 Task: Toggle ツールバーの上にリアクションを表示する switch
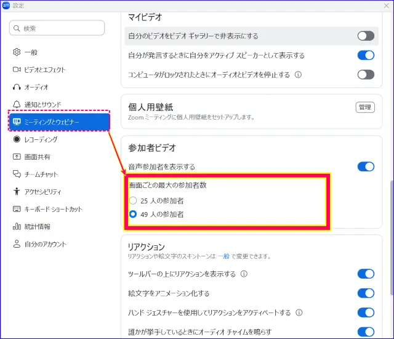tap(366, 274)
